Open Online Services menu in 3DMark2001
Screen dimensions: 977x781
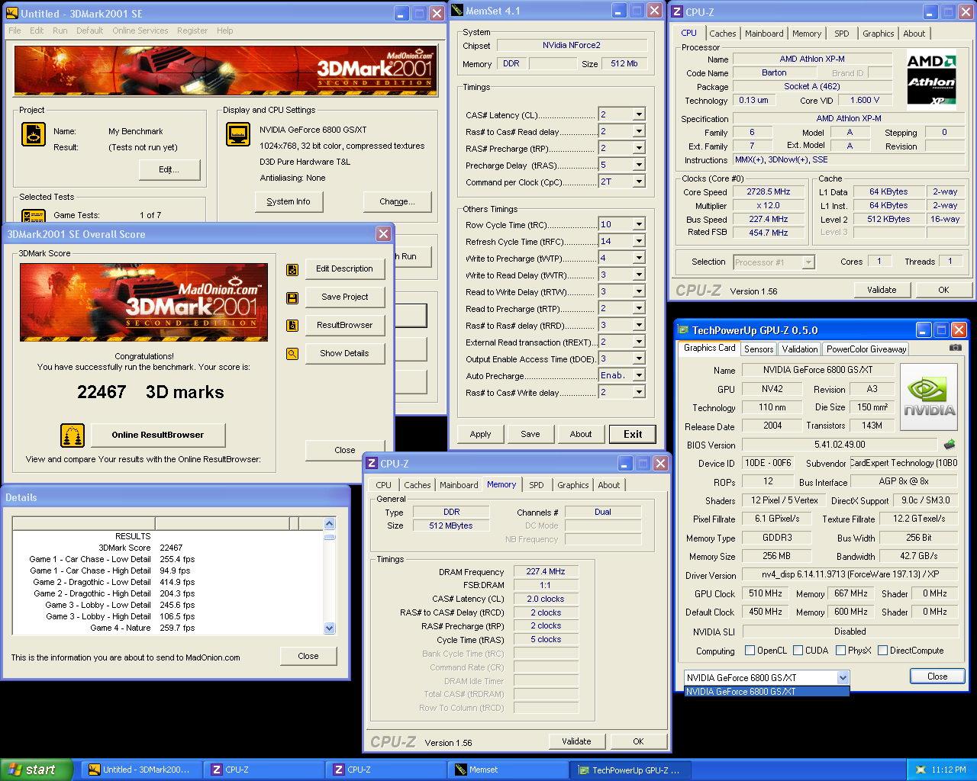click(140, 31)
